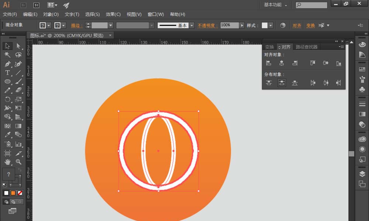Image resolution: width=369 pixels, height=221 pixels.
Task: Click horizontal distribute center icon
Action: pos(326,83)
